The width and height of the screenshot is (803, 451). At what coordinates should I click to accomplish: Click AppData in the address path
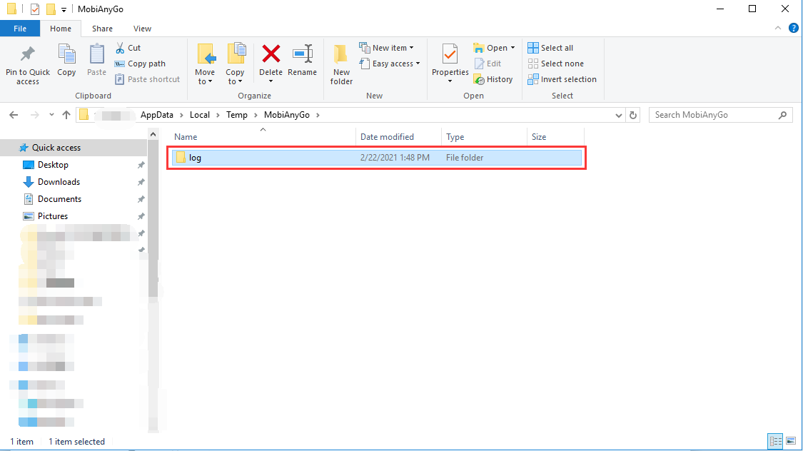click(157, 115)
